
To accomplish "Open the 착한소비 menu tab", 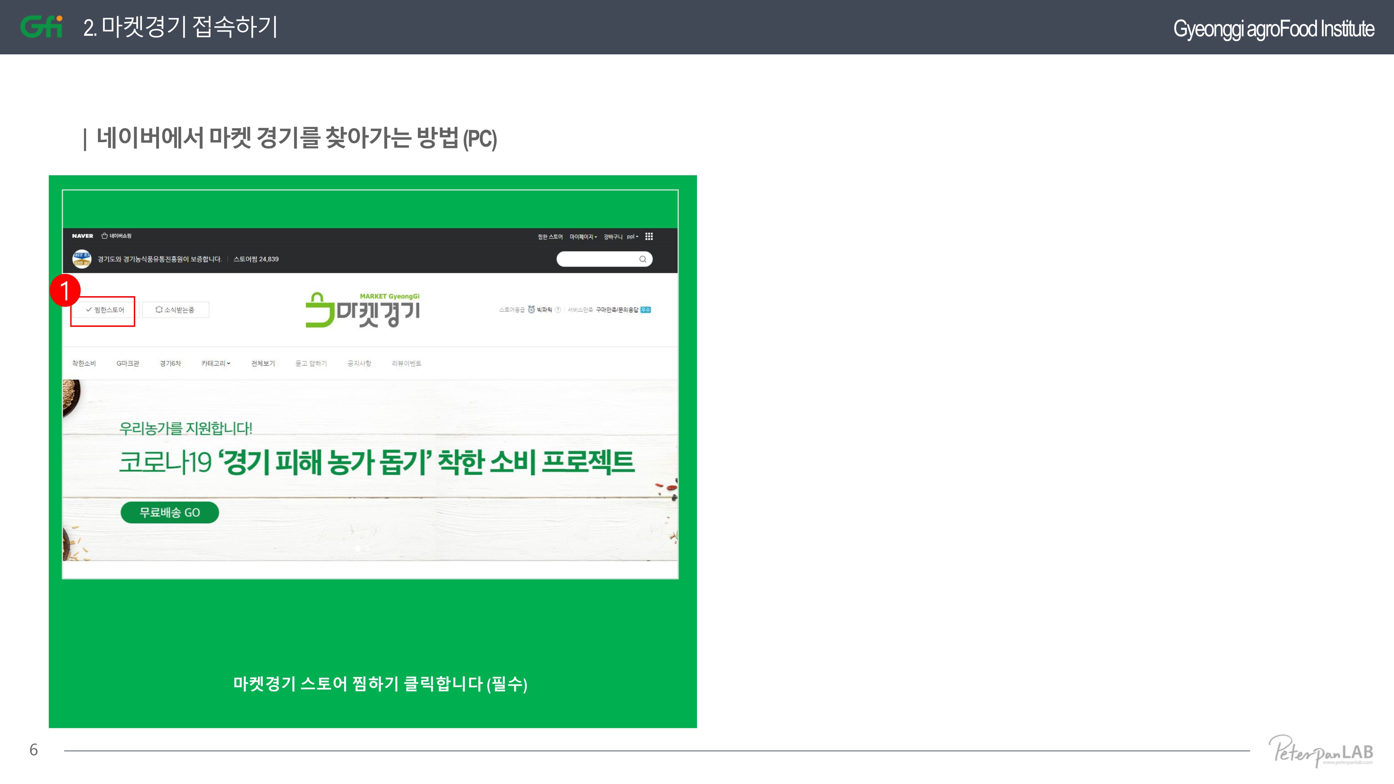I will click(84, 363).
